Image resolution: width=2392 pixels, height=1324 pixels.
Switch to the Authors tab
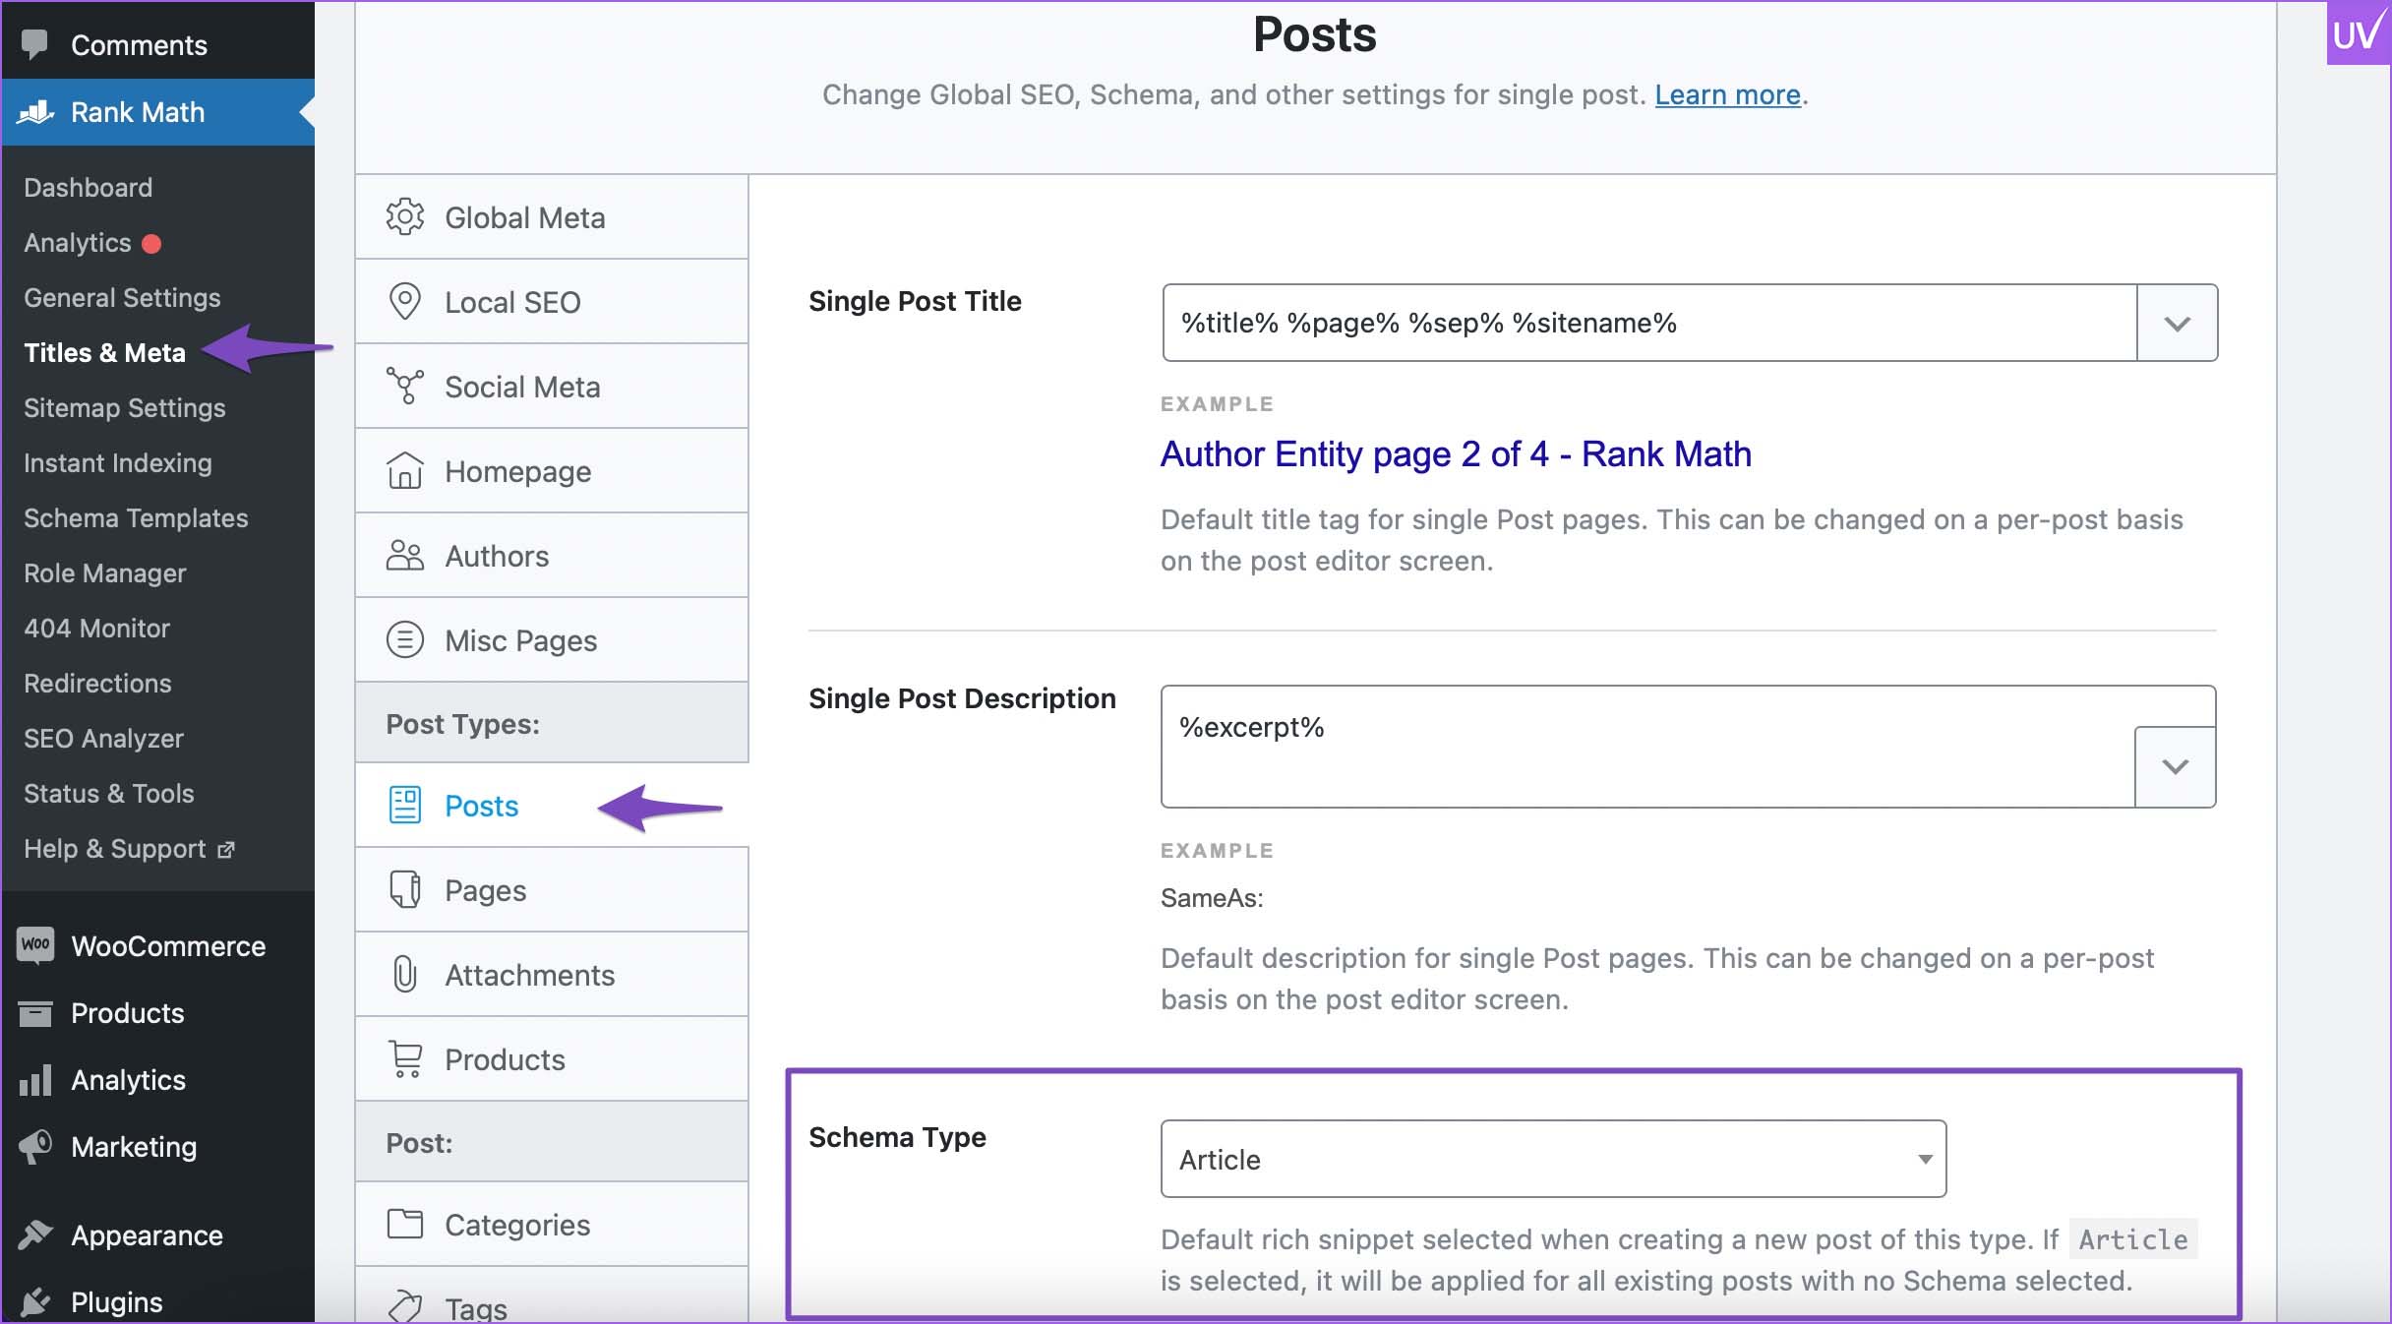point(552,556)
